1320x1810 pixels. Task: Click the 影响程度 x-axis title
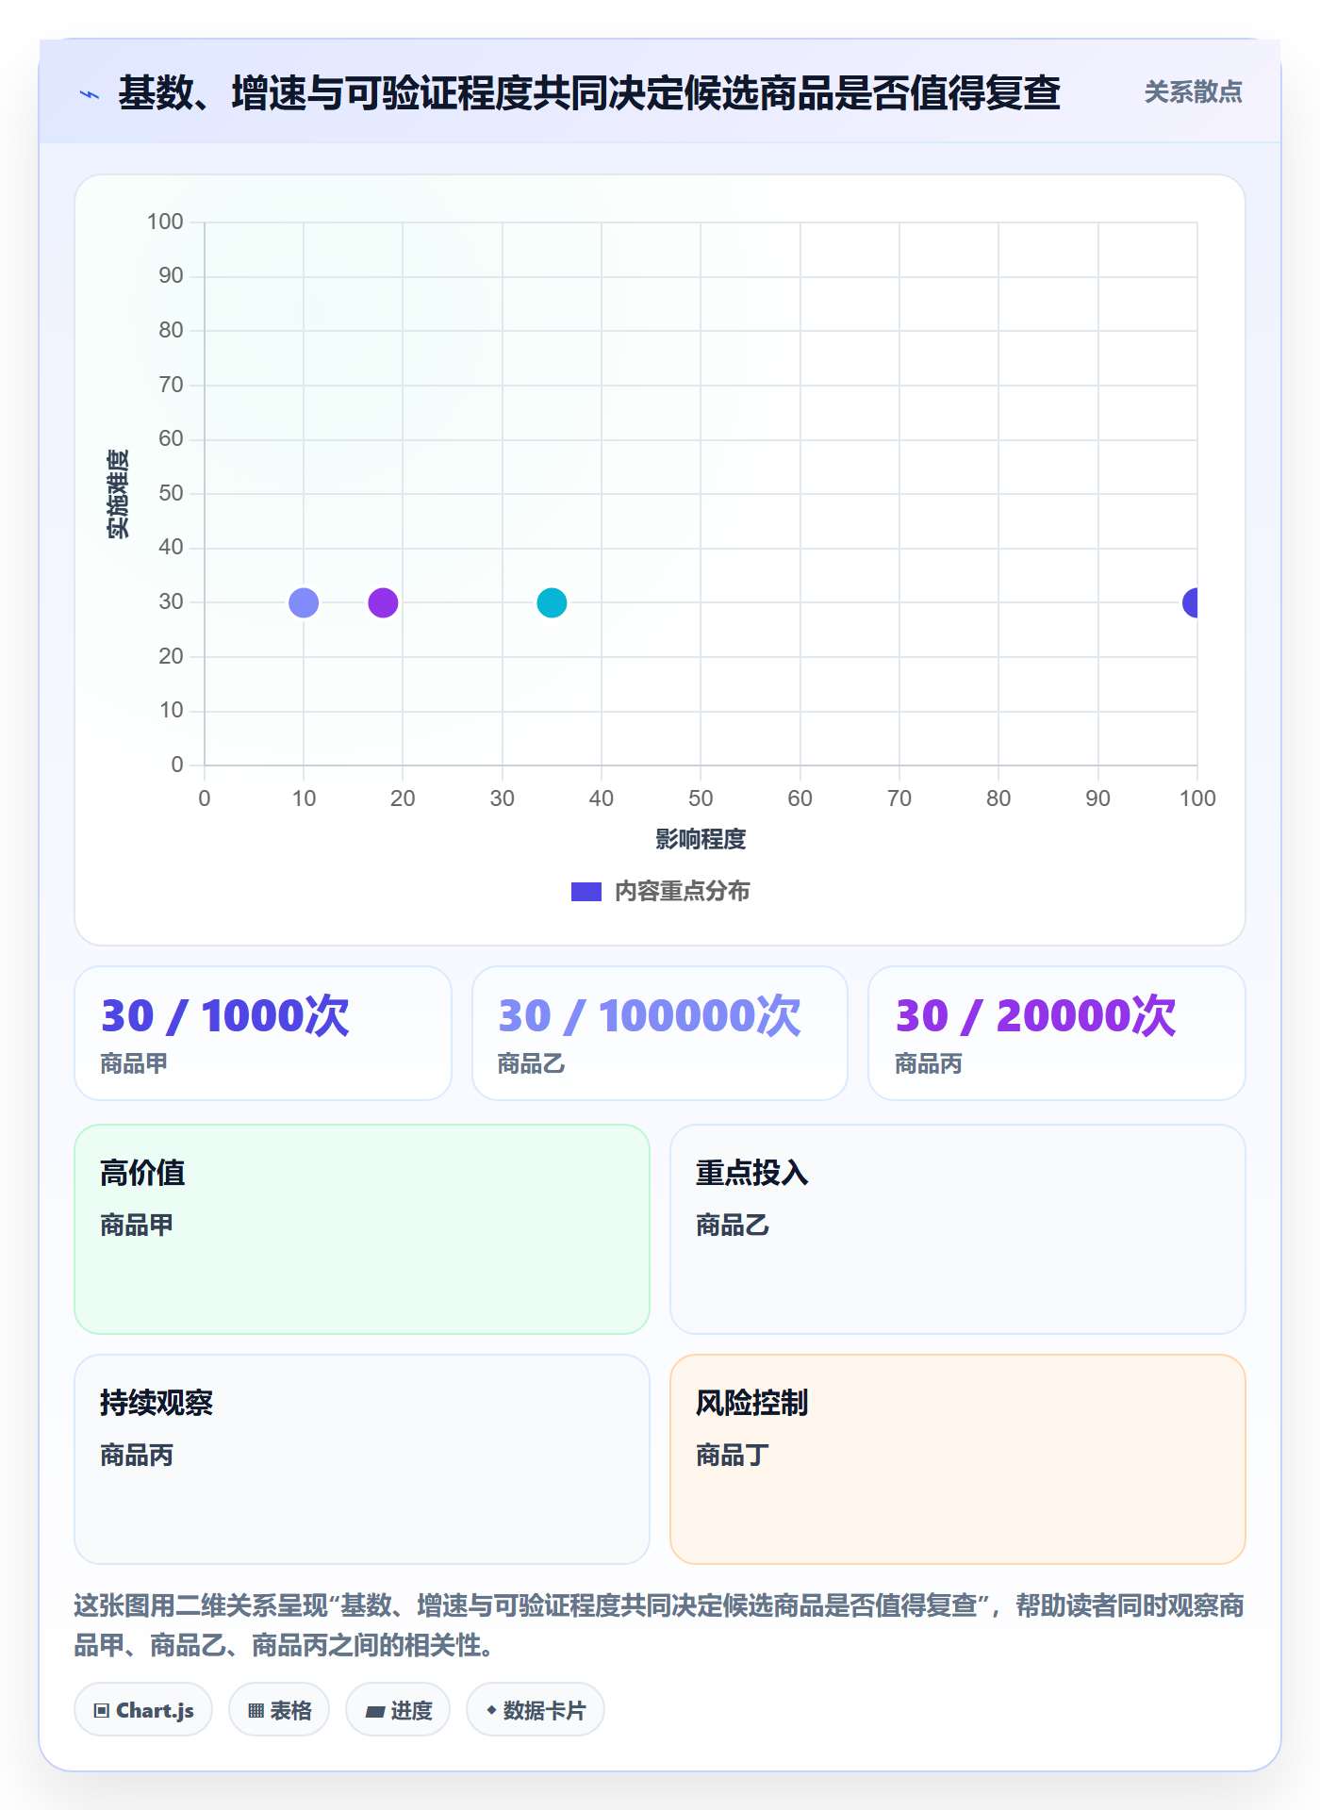701,839
